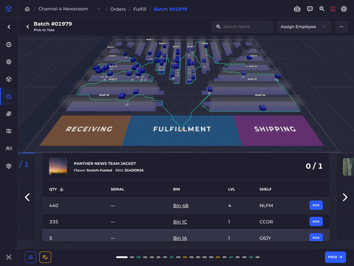The height and width of the screenshot is (266, 354).
Task: Click PICK for Bin 1C row
Action: tap(316, 221)
